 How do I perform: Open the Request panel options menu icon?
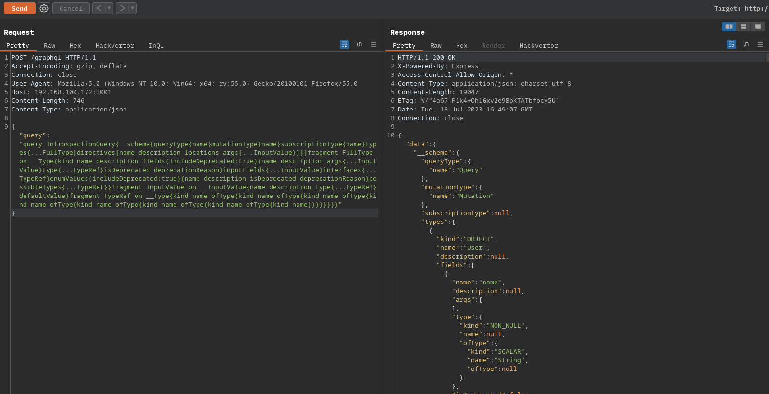[373, 44]
